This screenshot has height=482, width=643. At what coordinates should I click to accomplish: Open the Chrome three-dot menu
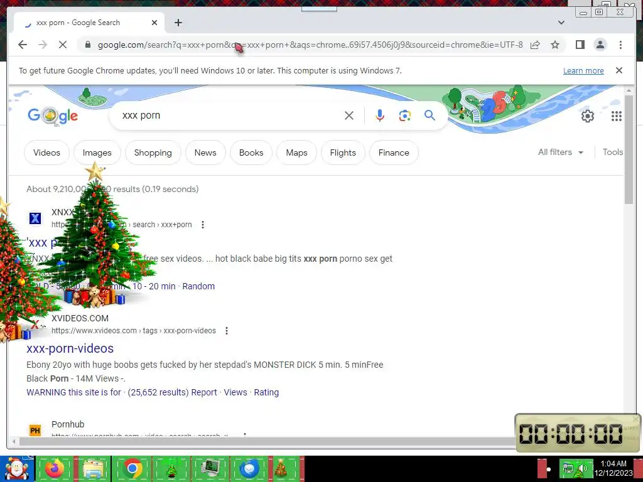tap(620, 45)
